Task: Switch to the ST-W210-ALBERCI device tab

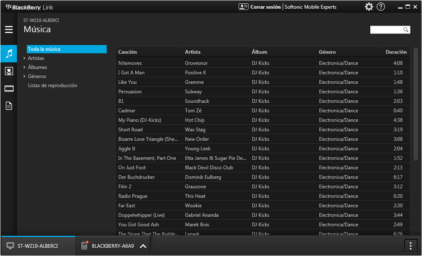Action: (x=38, y=246)
